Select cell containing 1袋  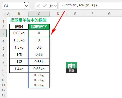[x=19, y=62]
